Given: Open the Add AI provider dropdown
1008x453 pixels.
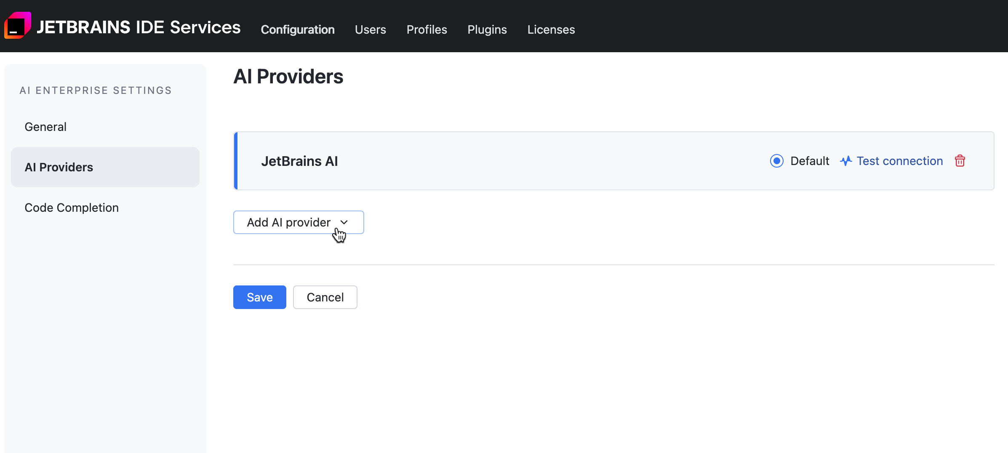Looking at the screenshot, I should coord(298,222).
